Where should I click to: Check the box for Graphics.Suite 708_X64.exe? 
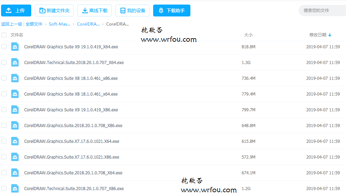tap(4, 173)
